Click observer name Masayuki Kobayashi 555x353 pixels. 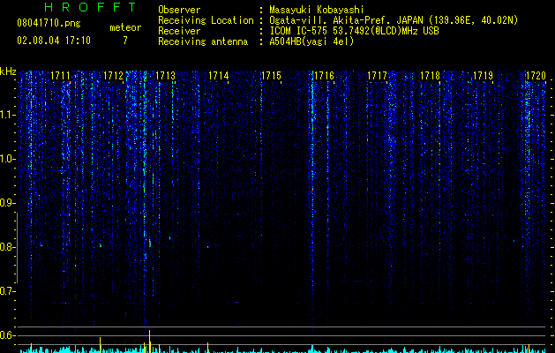317,10
